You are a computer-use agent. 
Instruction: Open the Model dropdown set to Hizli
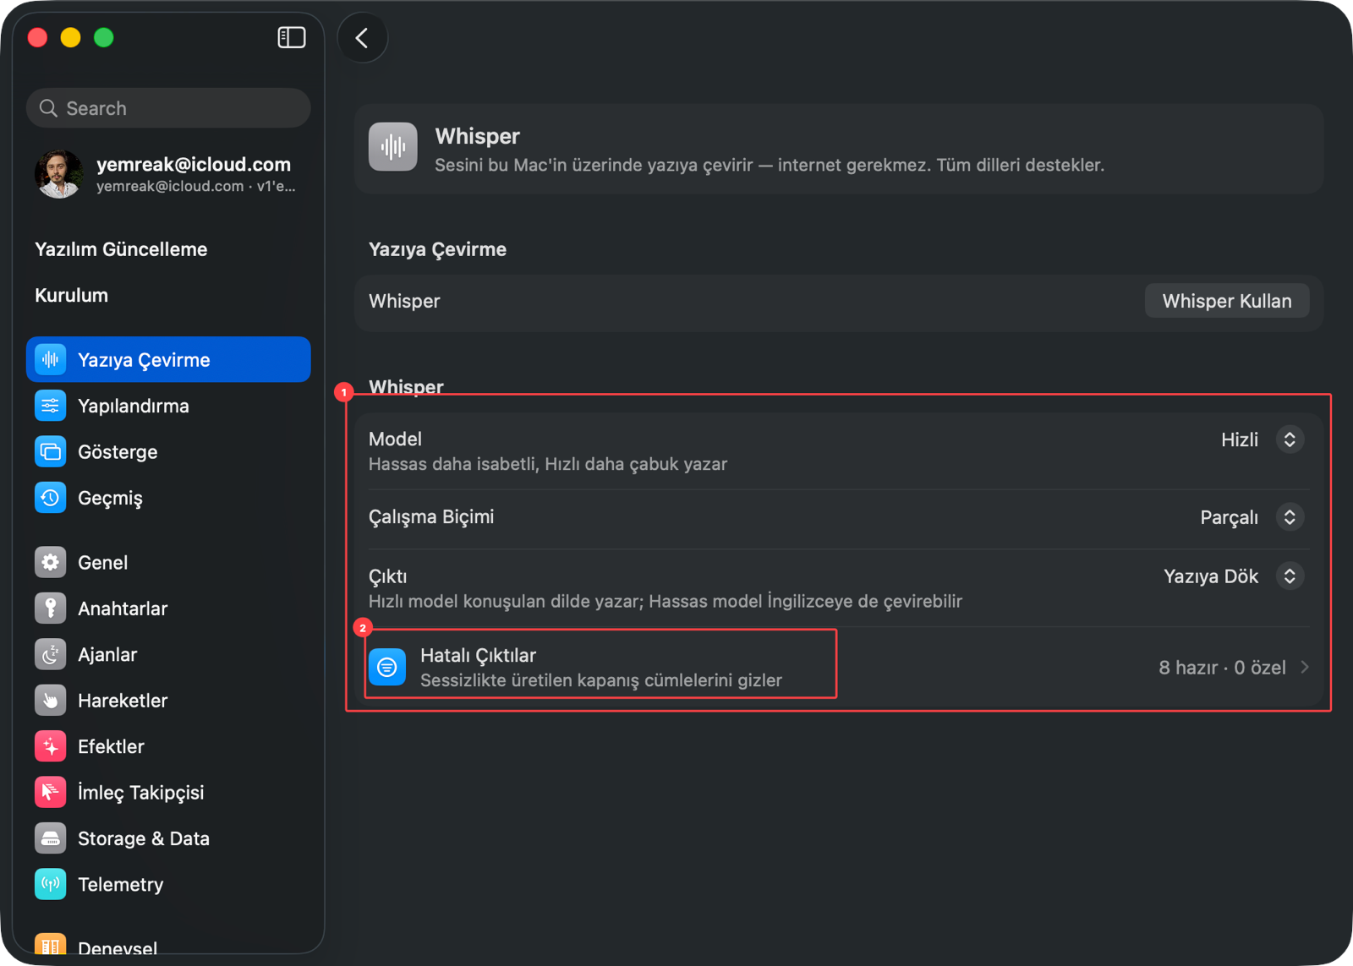coord(1262,439)
